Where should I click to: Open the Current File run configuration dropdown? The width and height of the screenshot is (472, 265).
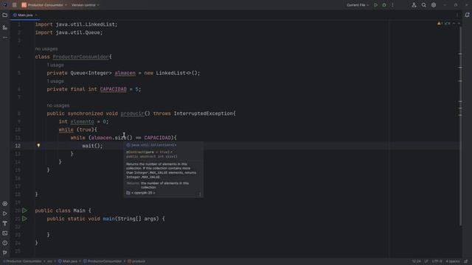pyautogui.click(x=358, y=5)
